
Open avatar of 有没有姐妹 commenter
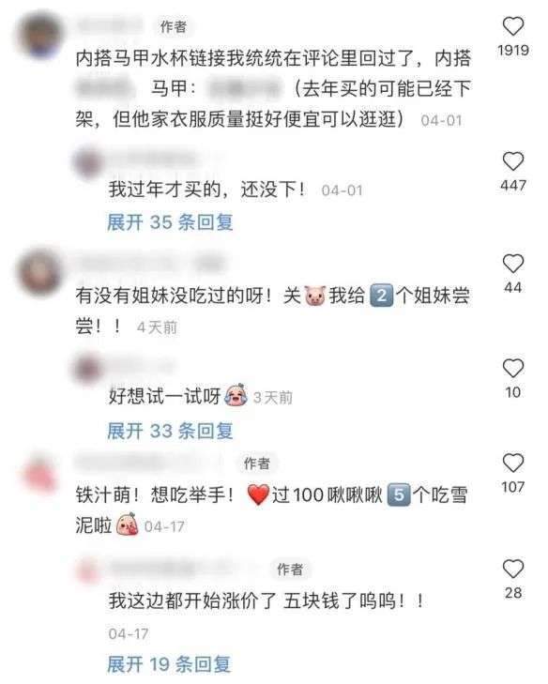[x=40, y=272]
